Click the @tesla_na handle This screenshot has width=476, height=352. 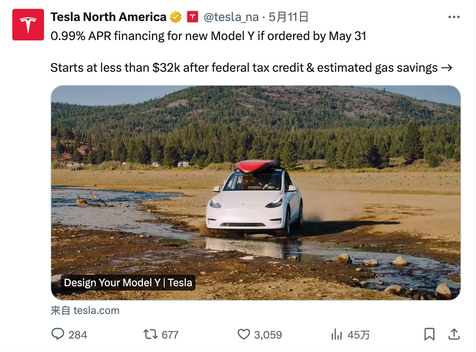[x=231, y=17]
